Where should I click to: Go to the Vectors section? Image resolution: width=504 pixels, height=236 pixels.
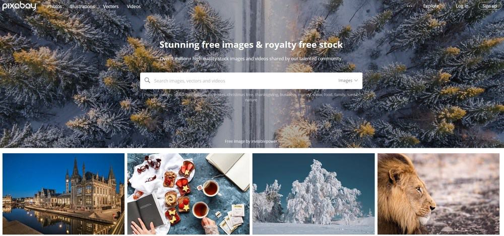(x=110, y=7)
